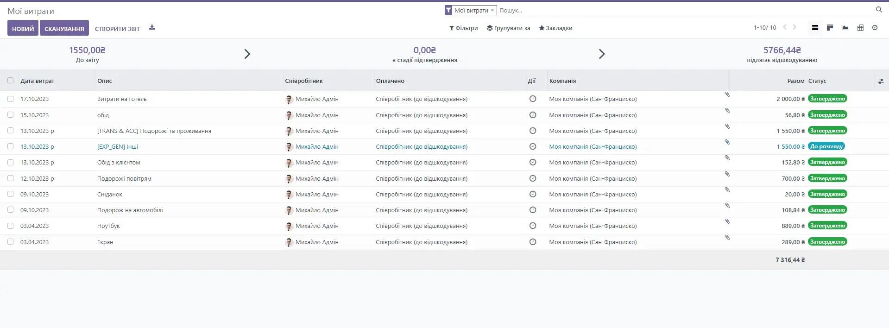
Task: Open activity clock for Витрати на готель
Action: click(x=533, y=99)
